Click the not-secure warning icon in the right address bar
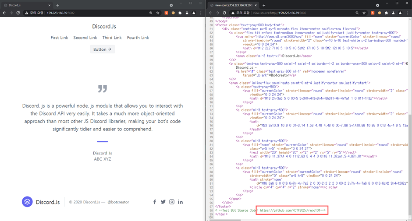This screenshot has height=221, width=412. [233, 13]
